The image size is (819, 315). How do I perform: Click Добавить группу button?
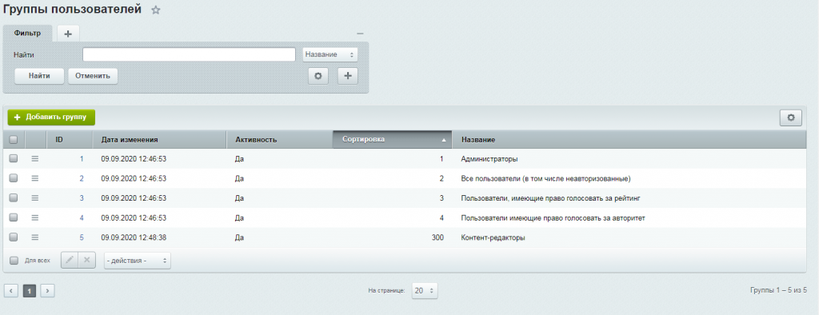point(51,117)
